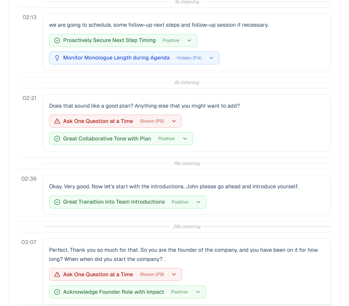Click the checkmark icon on Proactively Secure Next Step Timing
The image size is (349, 306).
point(57,40)
